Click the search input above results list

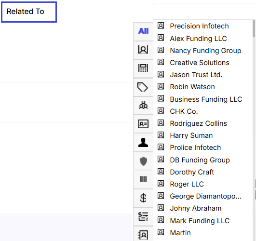point(204,12)
